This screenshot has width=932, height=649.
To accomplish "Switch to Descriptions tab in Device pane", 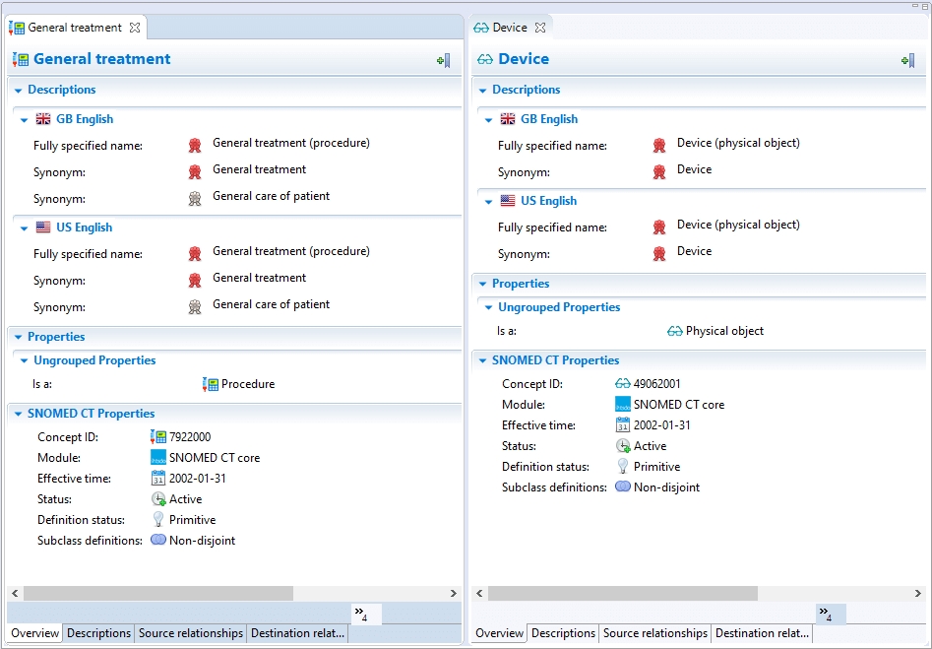I will pyautogui.click(x=563, y=633).
